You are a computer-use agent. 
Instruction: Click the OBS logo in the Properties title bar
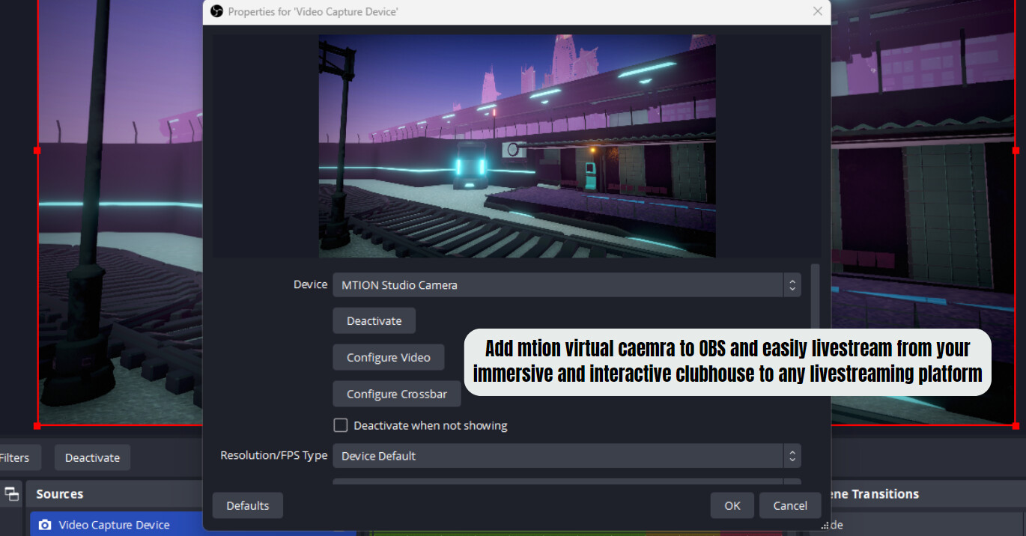pyautogui.click(x=216, y=11)
